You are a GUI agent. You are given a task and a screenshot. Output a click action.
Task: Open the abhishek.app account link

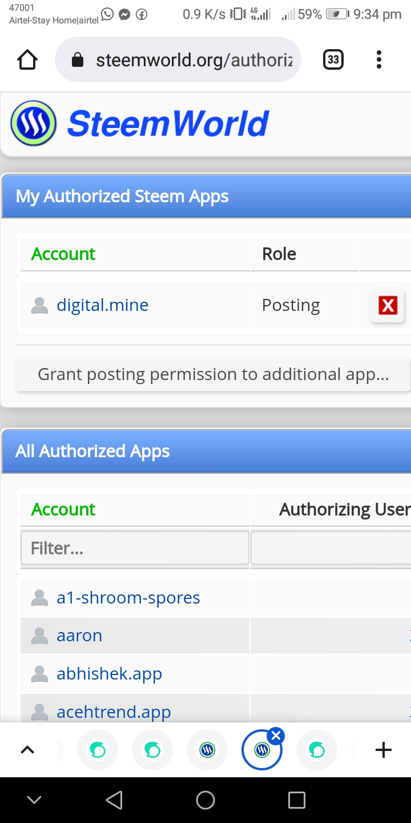(x=109, y=674)
